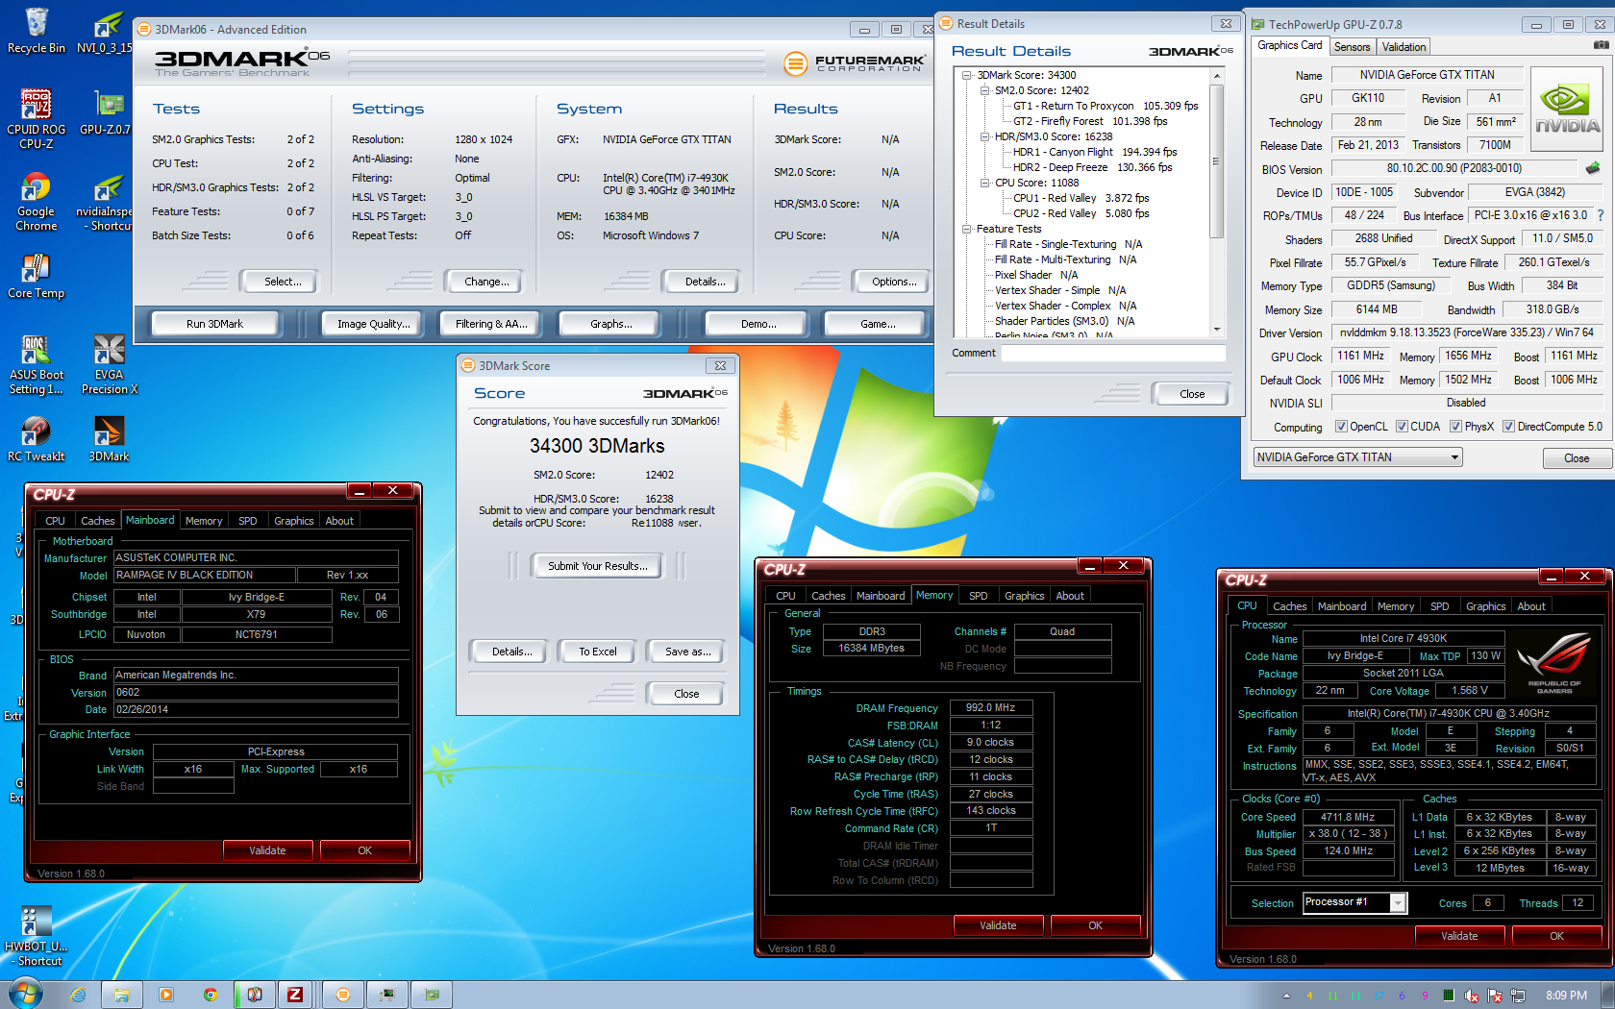Screen dimensions: 1615x1009
Task: Open the RC TweakIt desktop icon
Action: (37, 439)
